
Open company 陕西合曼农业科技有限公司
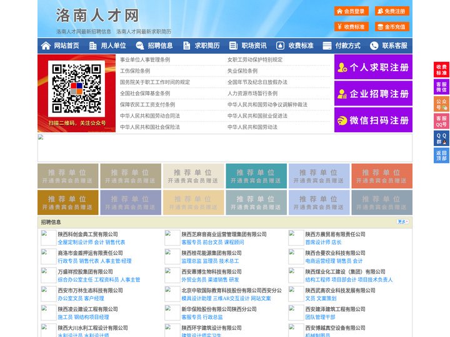tap(335, 253)
